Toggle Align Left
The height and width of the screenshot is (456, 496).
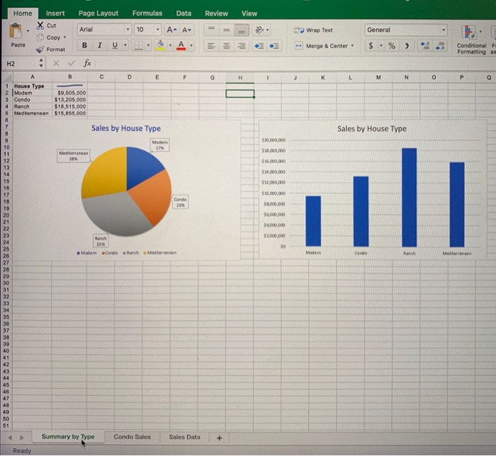[x=211, y=46]
